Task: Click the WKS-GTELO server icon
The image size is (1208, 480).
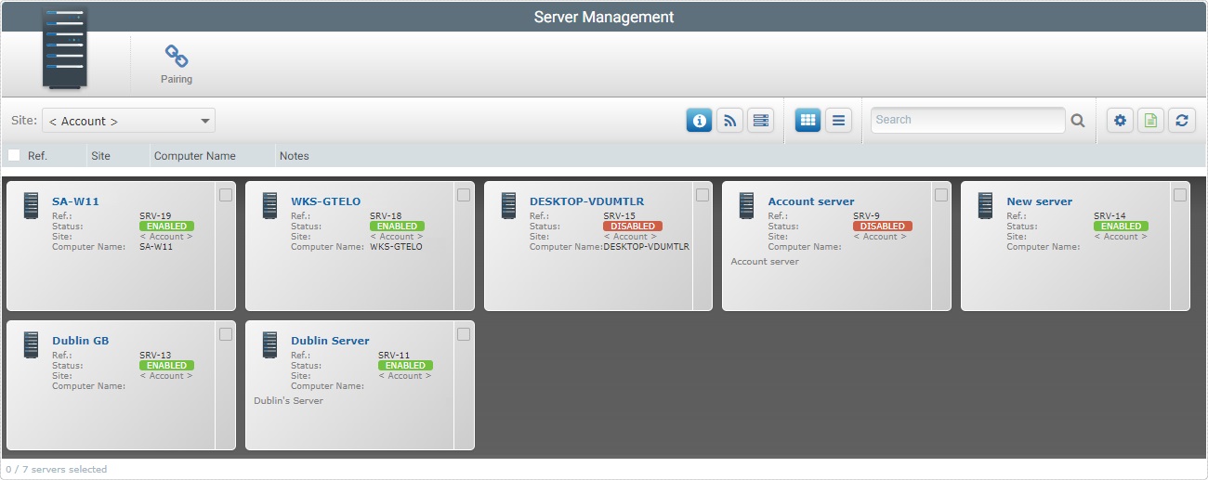Action: coord(270,205)
